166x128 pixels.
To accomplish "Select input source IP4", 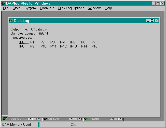I will [62, 42].
